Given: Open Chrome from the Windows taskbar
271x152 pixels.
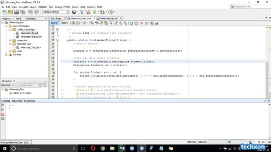Looking at the screenshot, I should (102, 148).
